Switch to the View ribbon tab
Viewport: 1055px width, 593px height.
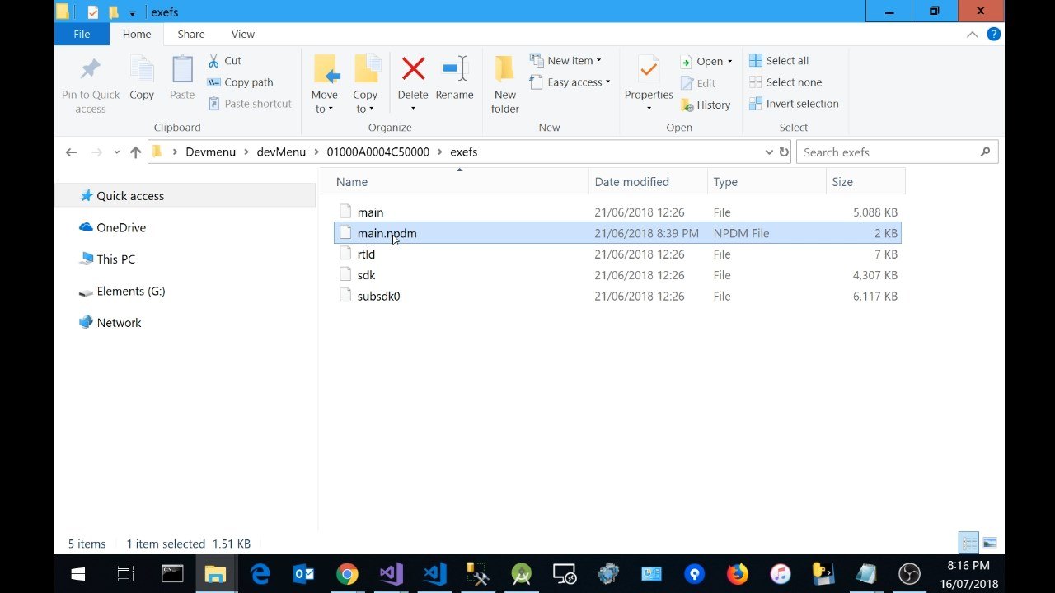point(243,34)
